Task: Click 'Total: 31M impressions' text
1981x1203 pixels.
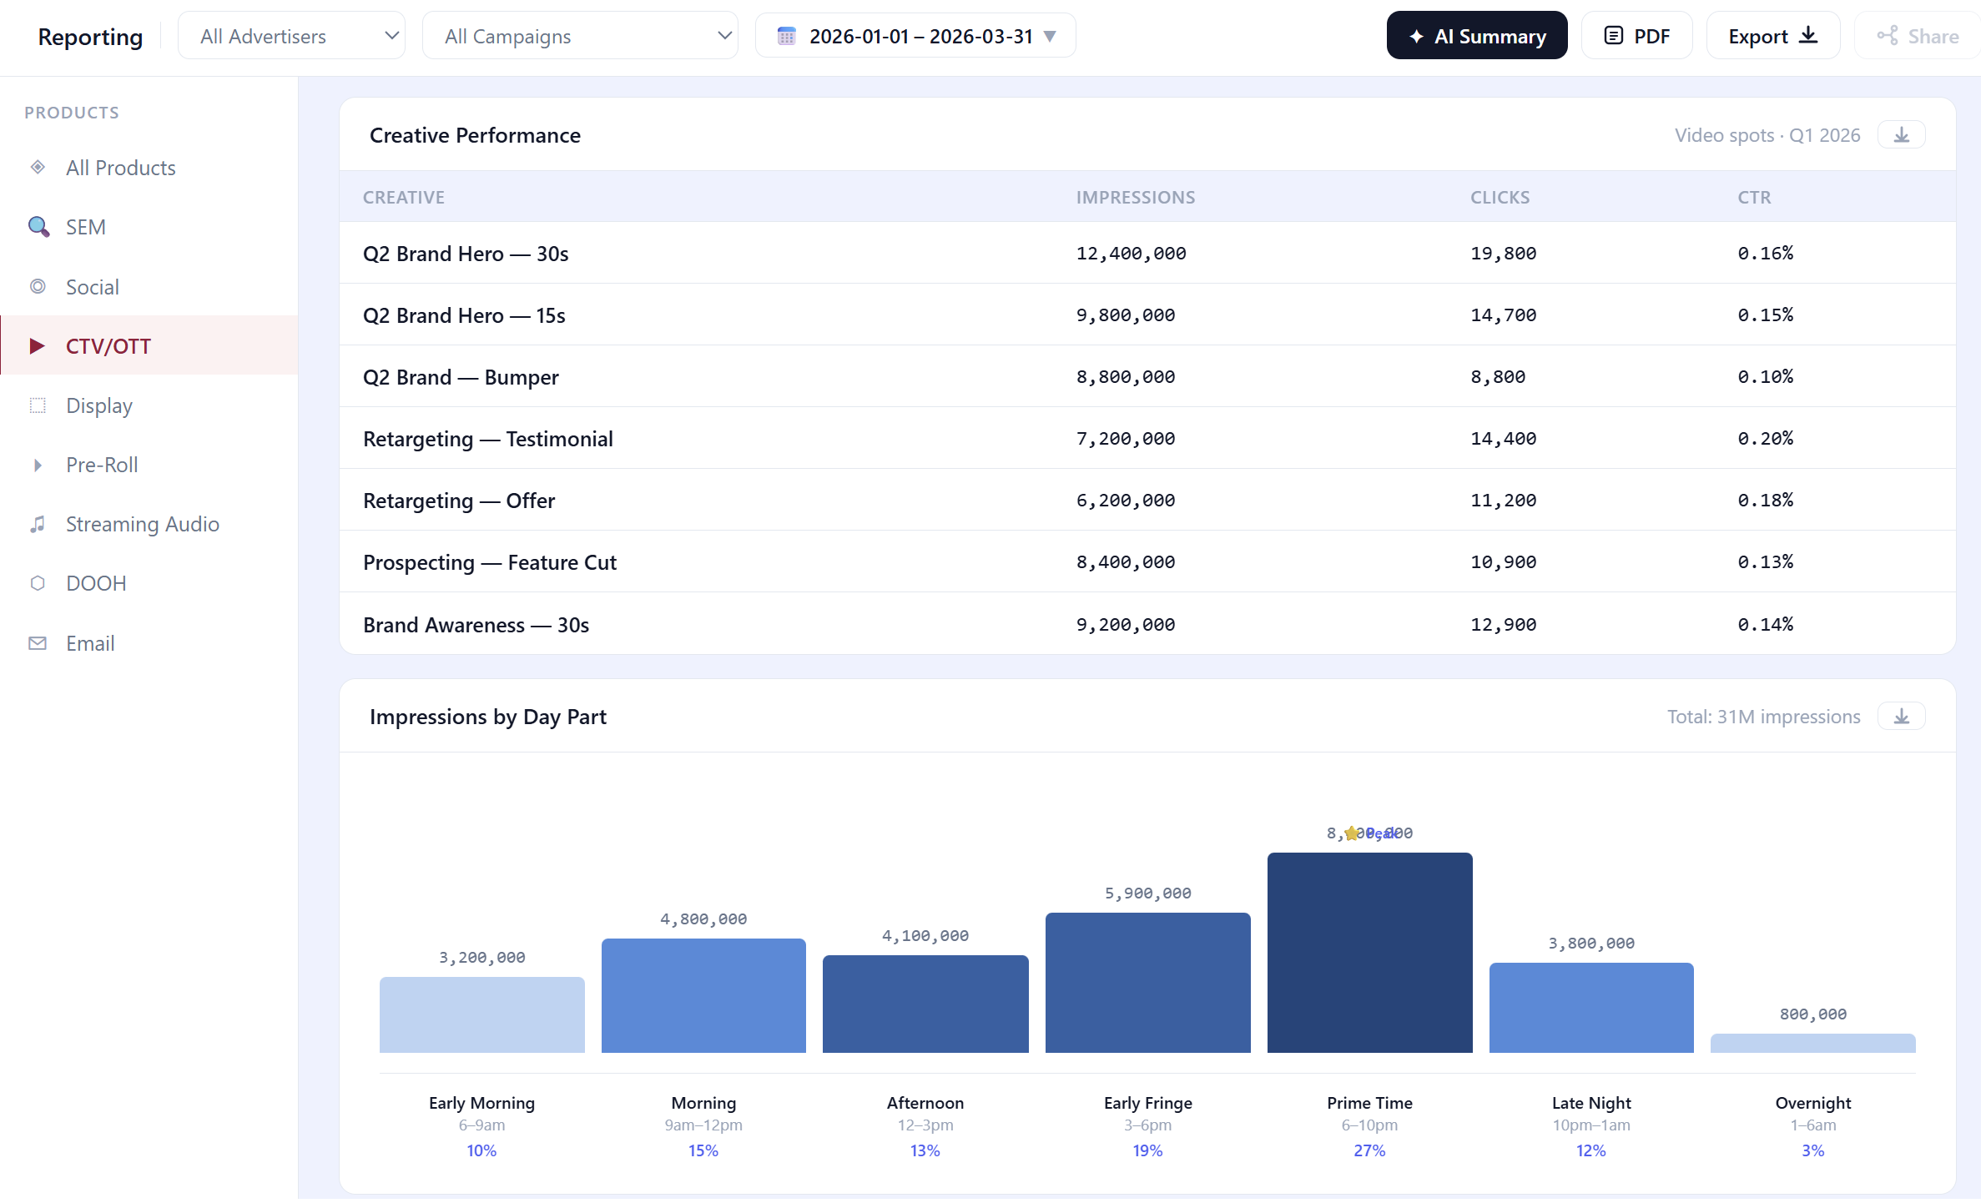Action: click(x=1763, y=717)
